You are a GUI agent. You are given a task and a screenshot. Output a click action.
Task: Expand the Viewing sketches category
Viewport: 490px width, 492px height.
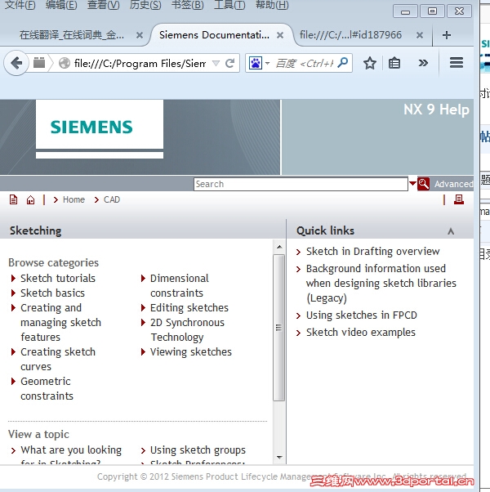tap(143, 351)
